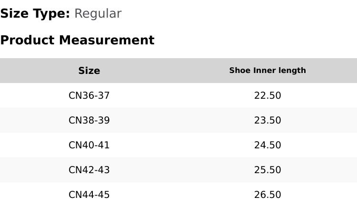This screenshot has height=207, width=357.
Task: Select the CN44-45 size cell
Action: (89, 195)
